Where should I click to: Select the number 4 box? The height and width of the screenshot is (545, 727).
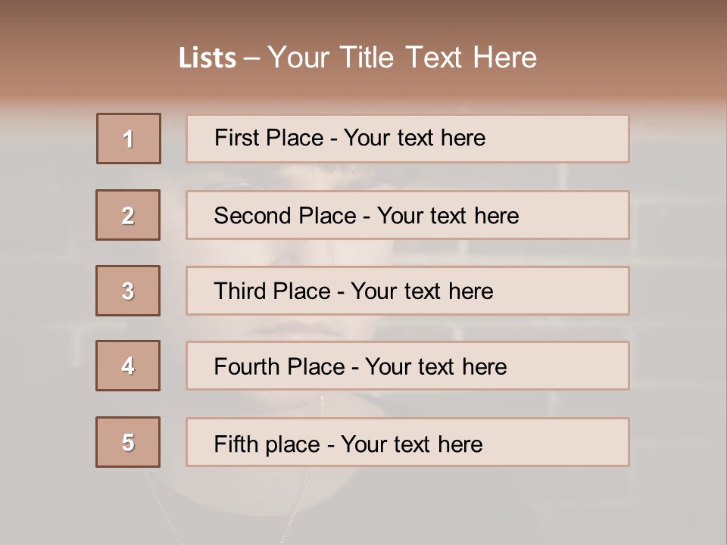[128, 366]
